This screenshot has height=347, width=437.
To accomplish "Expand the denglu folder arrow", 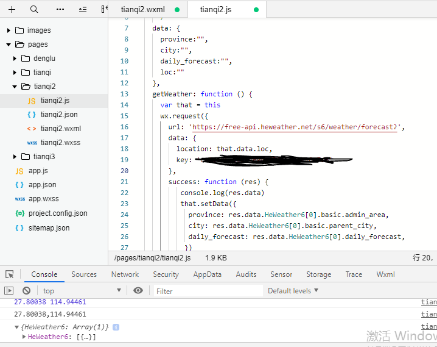I will (15, 59).
